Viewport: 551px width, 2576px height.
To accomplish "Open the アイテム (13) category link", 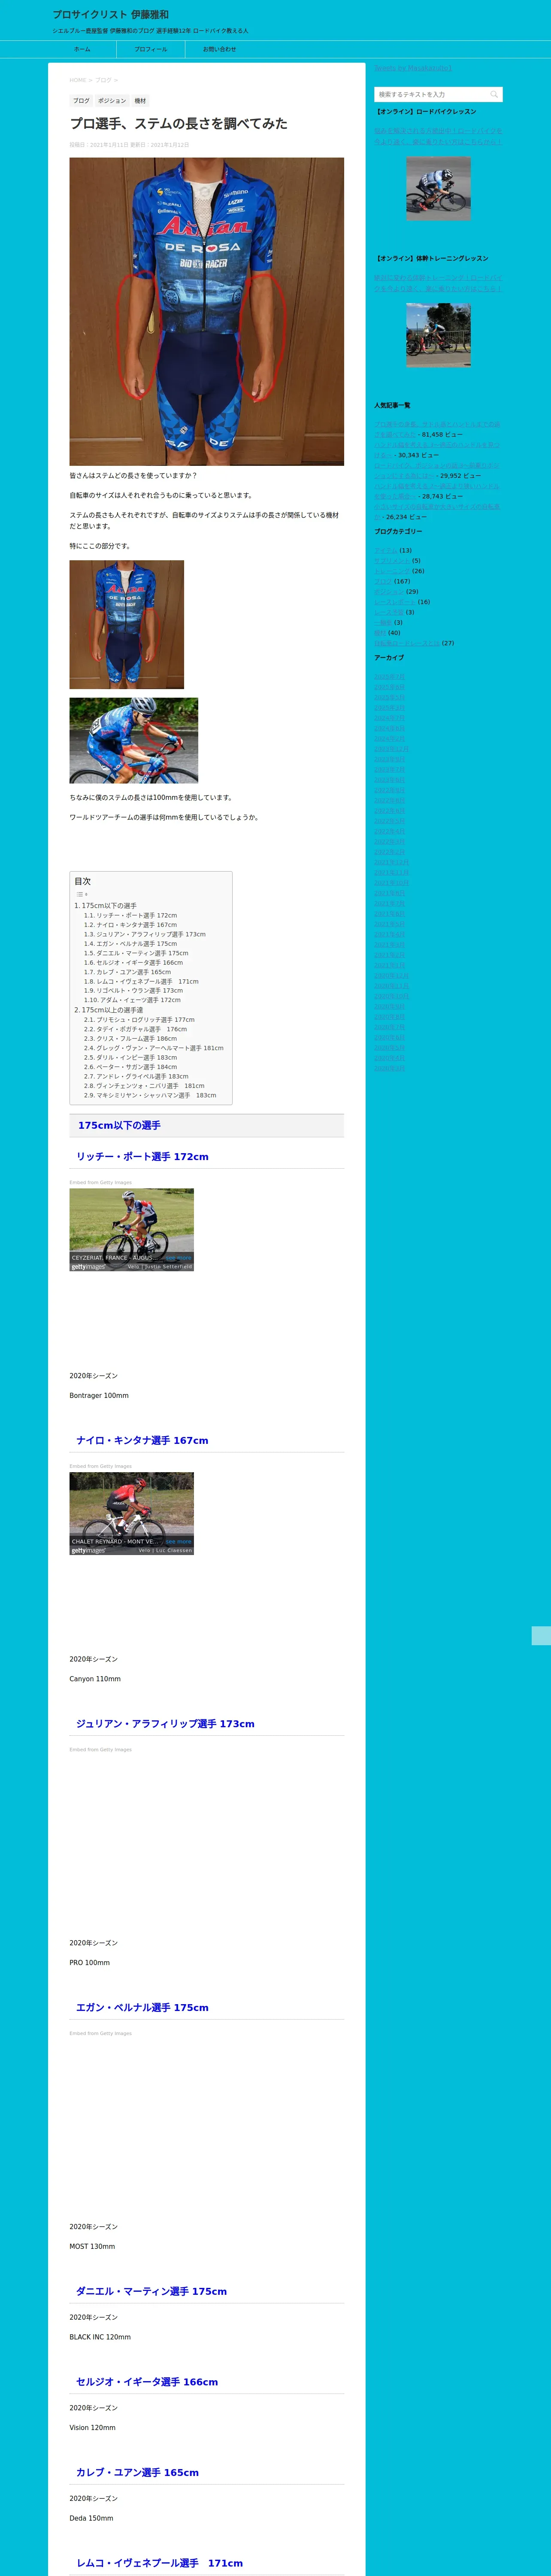I will (x=386, y=550).
